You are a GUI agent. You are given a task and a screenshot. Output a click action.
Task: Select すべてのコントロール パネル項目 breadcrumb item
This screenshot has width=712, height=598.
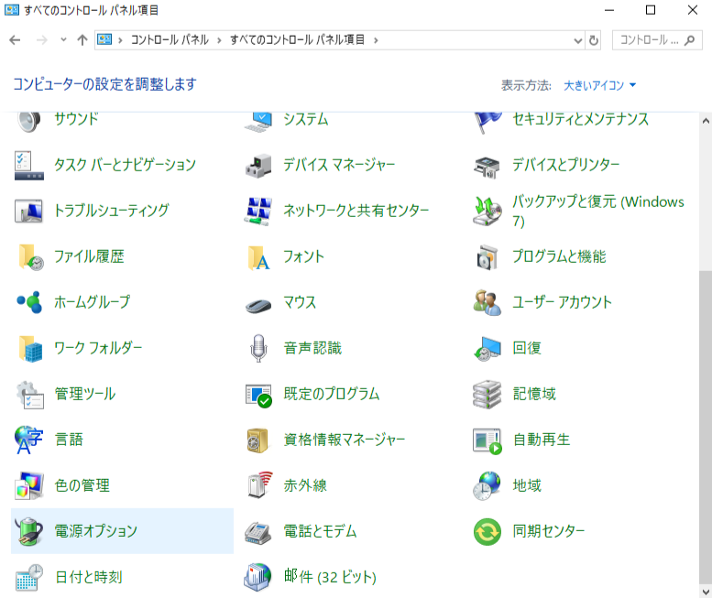(297, 40)
